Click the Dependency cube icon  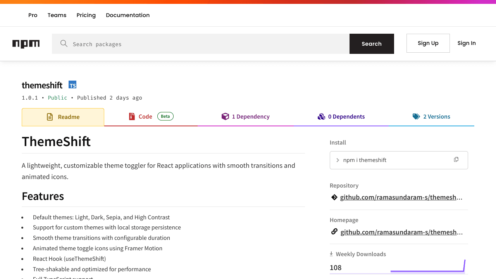point(225,116)
